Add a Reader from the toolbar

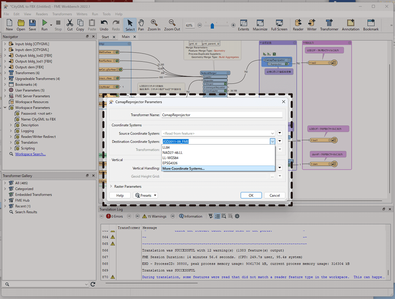(x=298, y=25)
